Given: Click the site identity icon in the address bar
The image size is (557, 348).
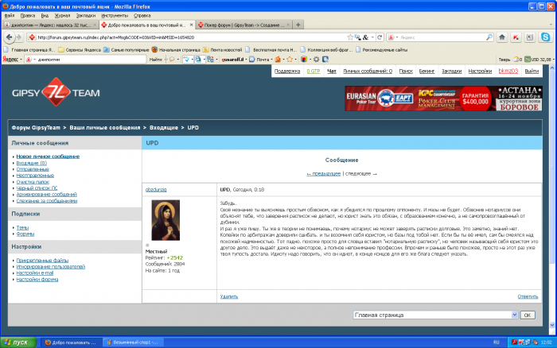Looking at the screenshot, I should click(32, 37).
